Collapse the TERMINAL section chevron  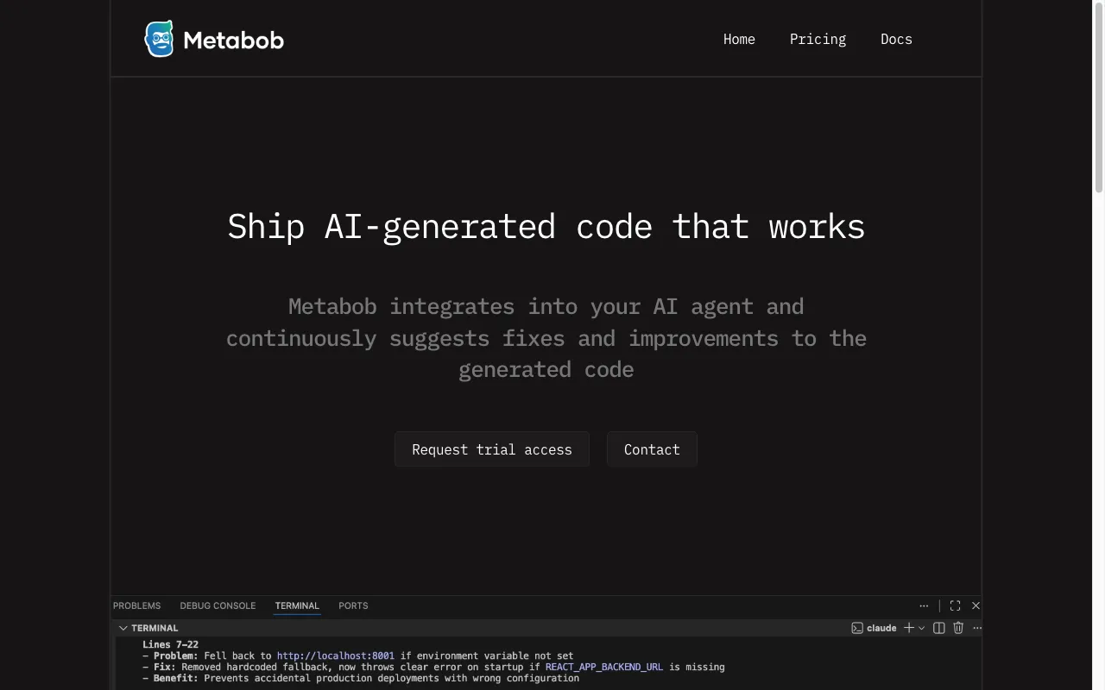[123, 628]
